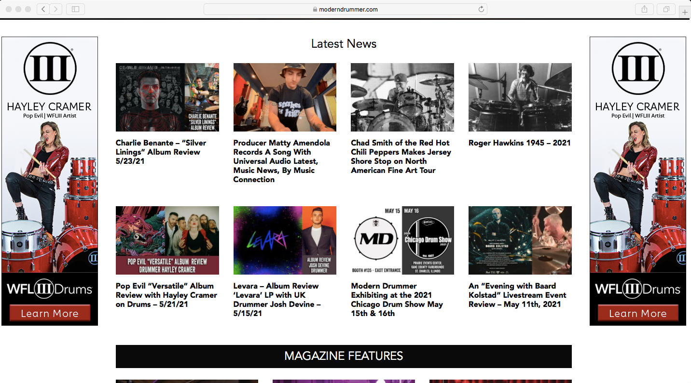The image size is (691, 383).
Task: Click the Baard Kolstad livestream thumbnail
Action: point(520,240)
